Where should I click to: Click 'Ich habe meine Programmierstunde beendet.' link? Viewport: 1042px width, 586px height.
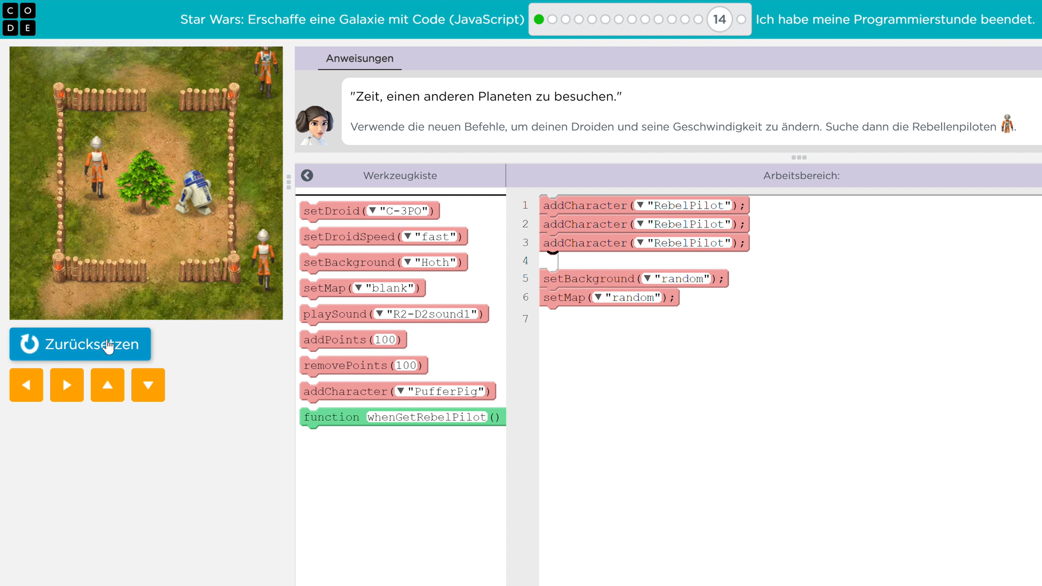[895, 20]
